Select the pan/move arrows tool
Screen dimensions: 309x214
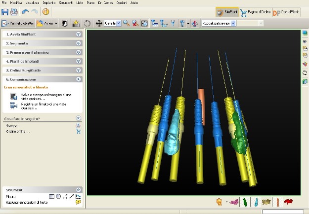click(x=99, y=23)
